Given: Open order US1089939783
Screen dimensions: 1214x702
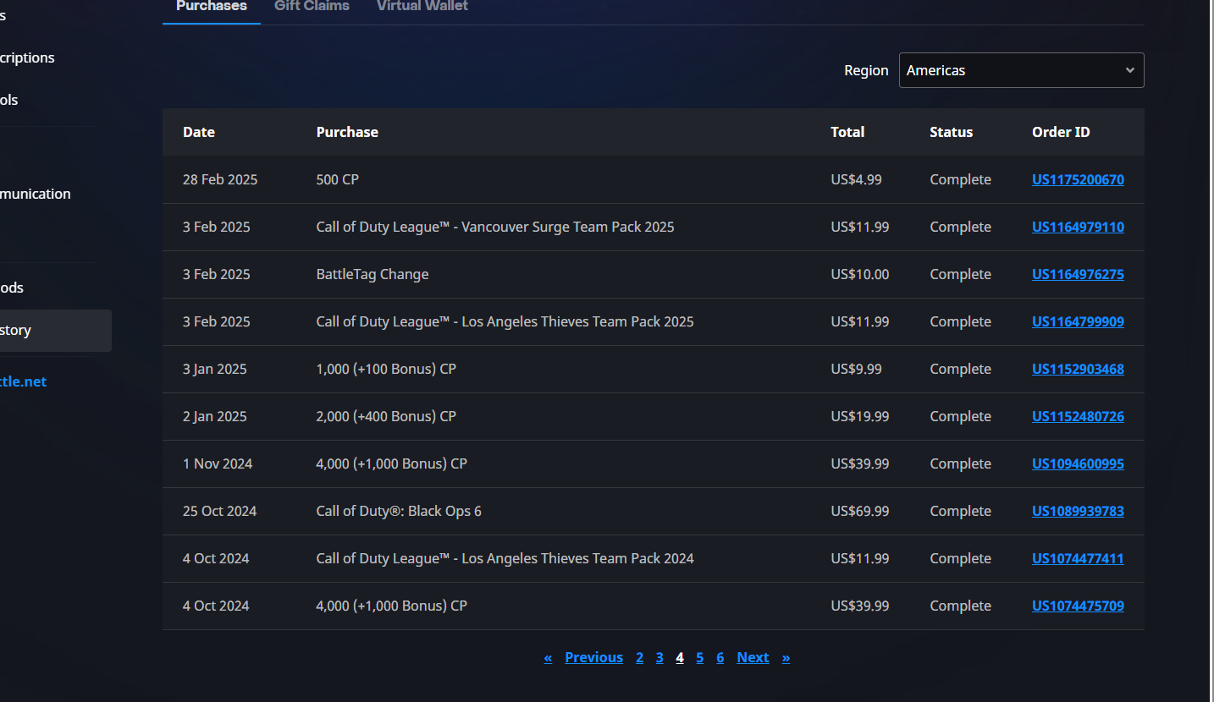Looking at the screenshot, I should point(1078,511).
